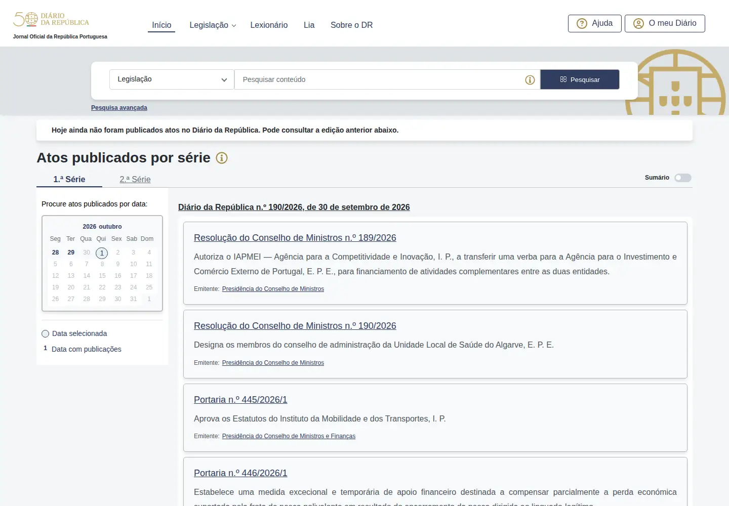Open Presidência do Conselho de Ministros e Finanças link

coord(289,436)
